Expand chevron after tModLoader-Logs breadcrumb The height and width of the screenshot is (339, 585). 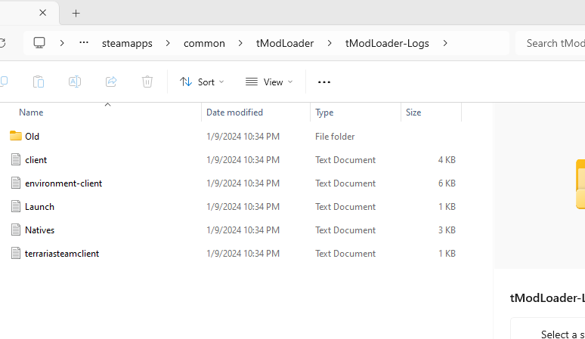(445, 43)
